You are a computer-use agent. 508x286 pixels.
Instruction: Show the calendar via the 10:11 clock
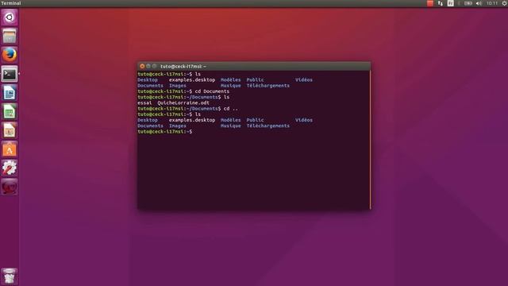point(492,3)
